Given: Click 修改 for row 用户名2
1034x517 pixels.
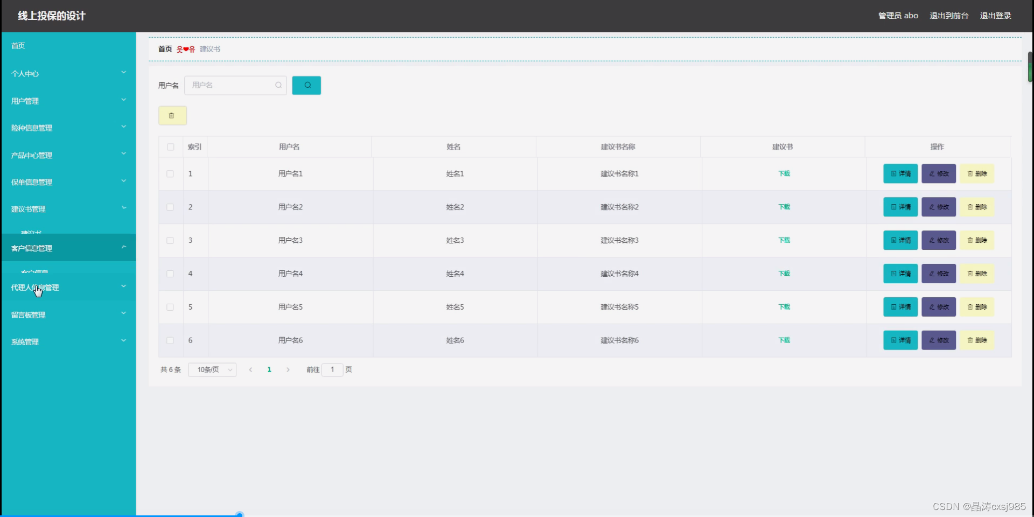Looking at the screenshot, I should [x=939, y=207].
